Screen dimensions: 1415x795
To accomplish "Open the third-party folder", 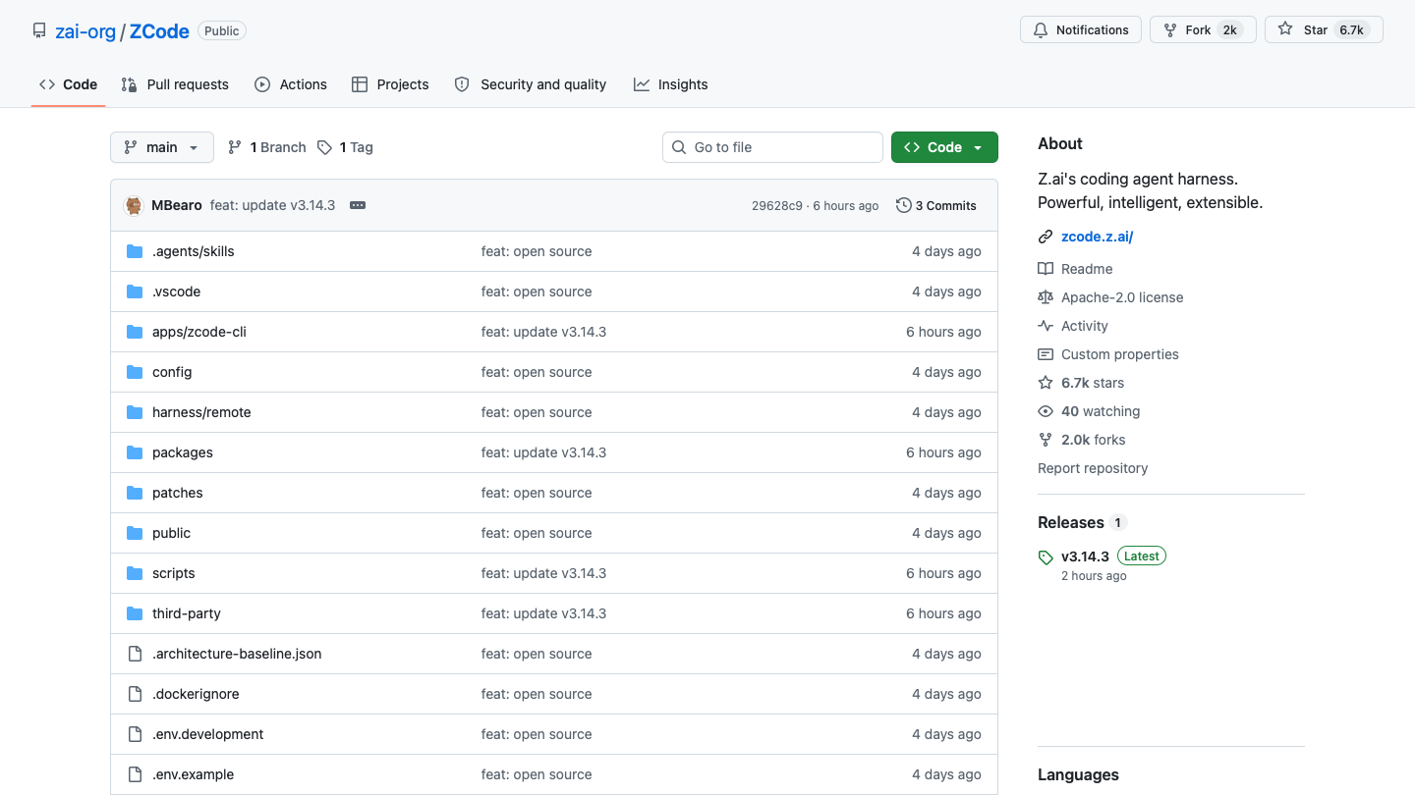I will coord(187,613).
